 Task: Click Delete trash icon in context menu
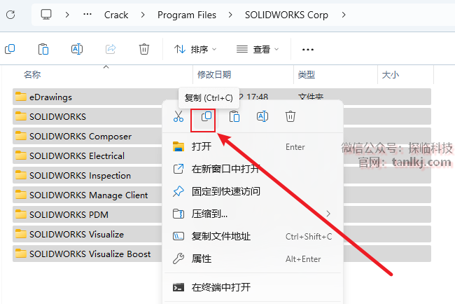tap(290, 116)
